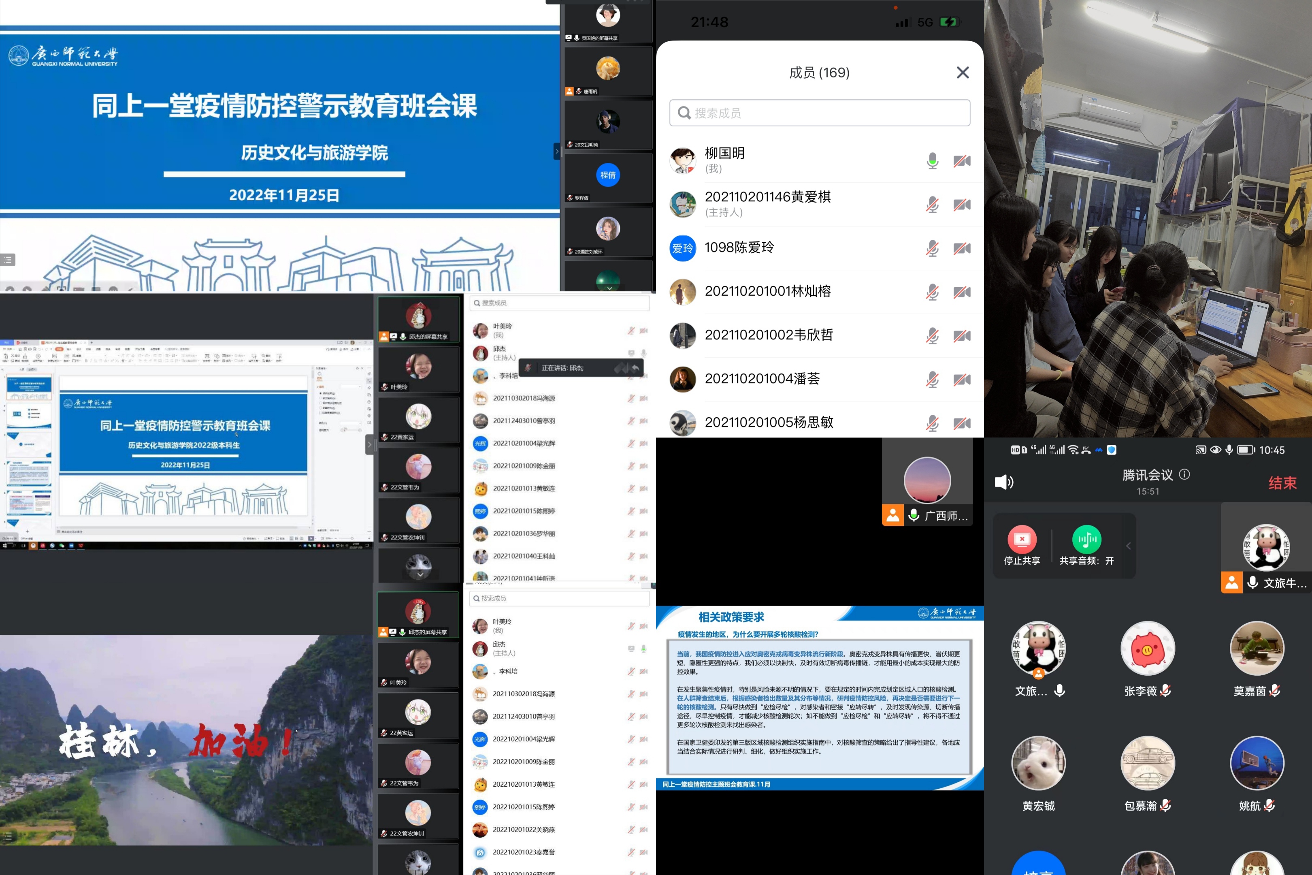Image resolution: width=1312 pixels, height=875 pixels.
Task: Tap the camera icon for 202110201002韦欣哲
Action: pyautogui.click(x=962, y=336)
